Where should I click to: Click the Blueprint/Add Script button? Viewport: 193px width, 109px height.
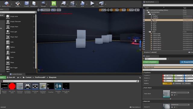pyautogui.click(x=186, y=62)
